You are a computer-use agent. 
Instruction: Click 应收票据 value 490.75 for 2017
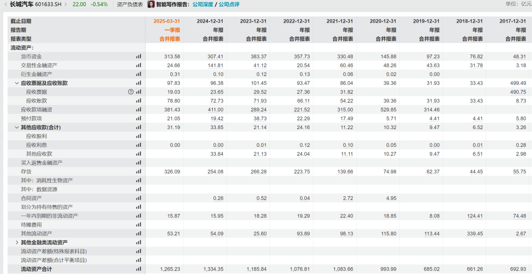click(518, 92)
